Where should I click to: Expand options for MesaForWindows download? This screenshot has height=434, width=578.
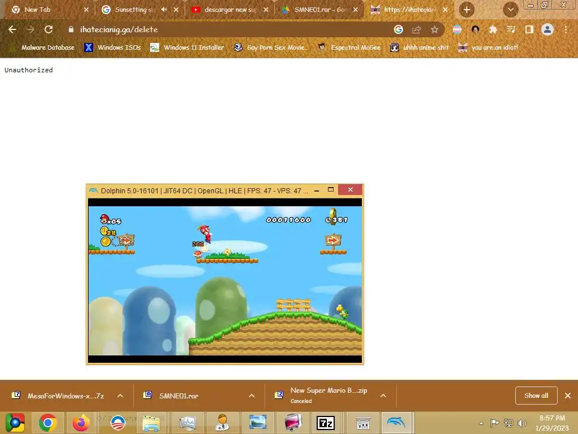click(120, 396)
